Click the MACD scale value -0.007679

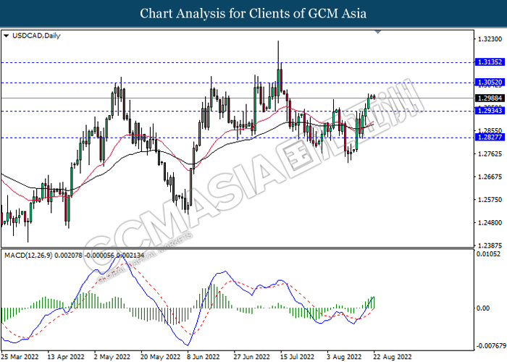tap(491, 346)
